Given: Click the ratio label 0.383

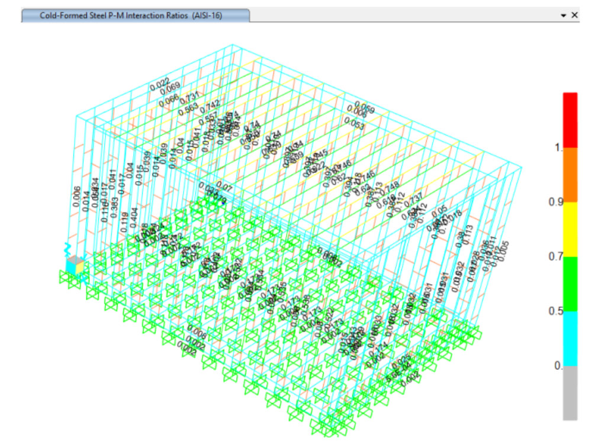Looking at the screenshot, I should [114, 207].
